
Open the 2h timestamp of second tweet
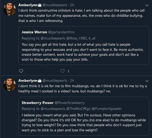72,80
